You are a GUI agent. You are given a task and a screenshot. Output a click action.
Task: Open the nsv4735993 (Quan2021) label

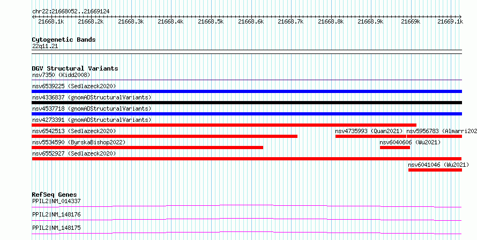[369, 131]
